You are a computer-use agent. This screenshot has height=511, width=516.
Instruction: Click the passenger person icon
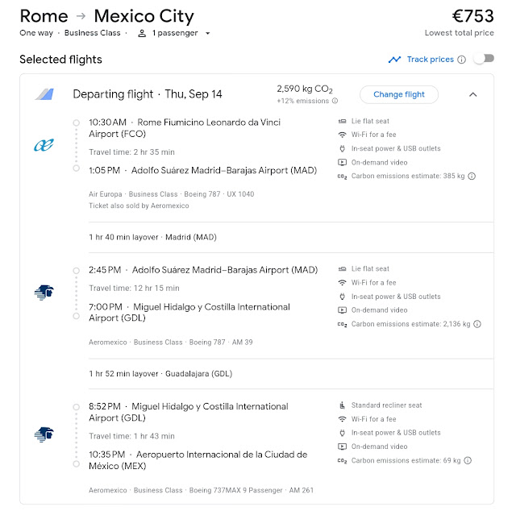pos(142,33)
